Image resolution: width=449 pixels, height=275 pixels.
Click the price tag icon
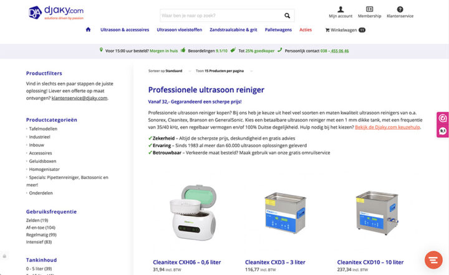(233, 50)
